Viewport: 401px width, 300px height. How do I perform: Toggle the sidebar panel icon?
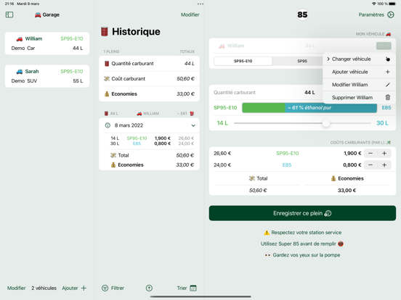coord(9,14)
